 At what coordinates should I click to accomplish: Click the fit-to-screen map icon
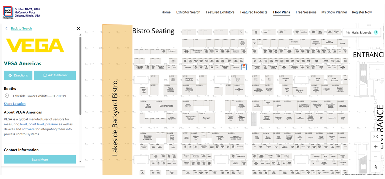coord(375,137)
